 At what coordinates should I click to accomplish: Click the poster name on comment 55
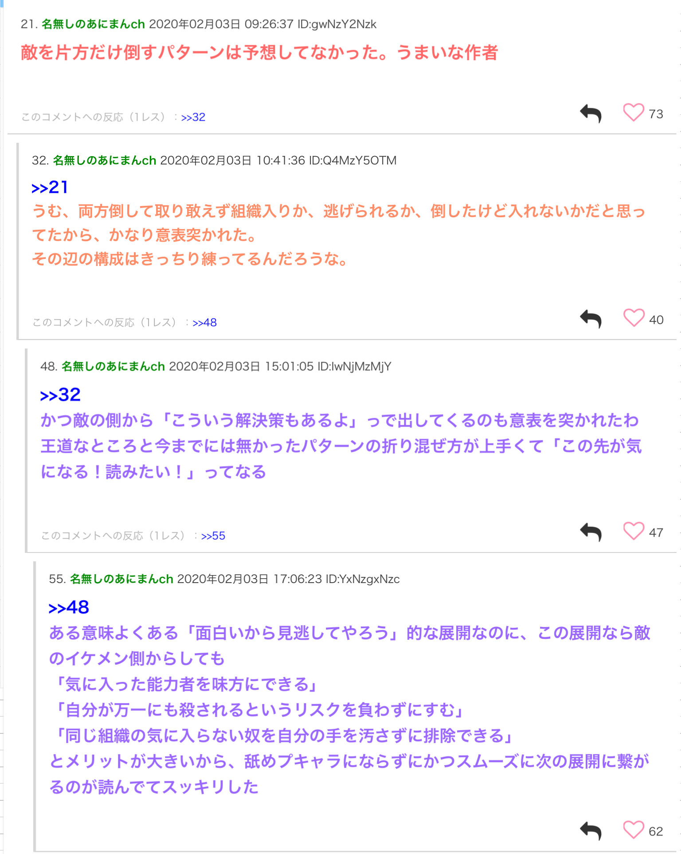coord(121,579)
